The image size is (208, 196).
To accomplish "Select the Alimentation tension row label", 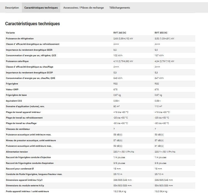I will coord(17,152).
